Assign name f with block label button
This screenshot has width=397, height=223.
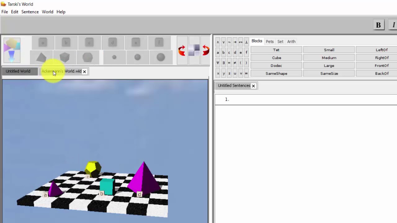click(x=159, y=43)
